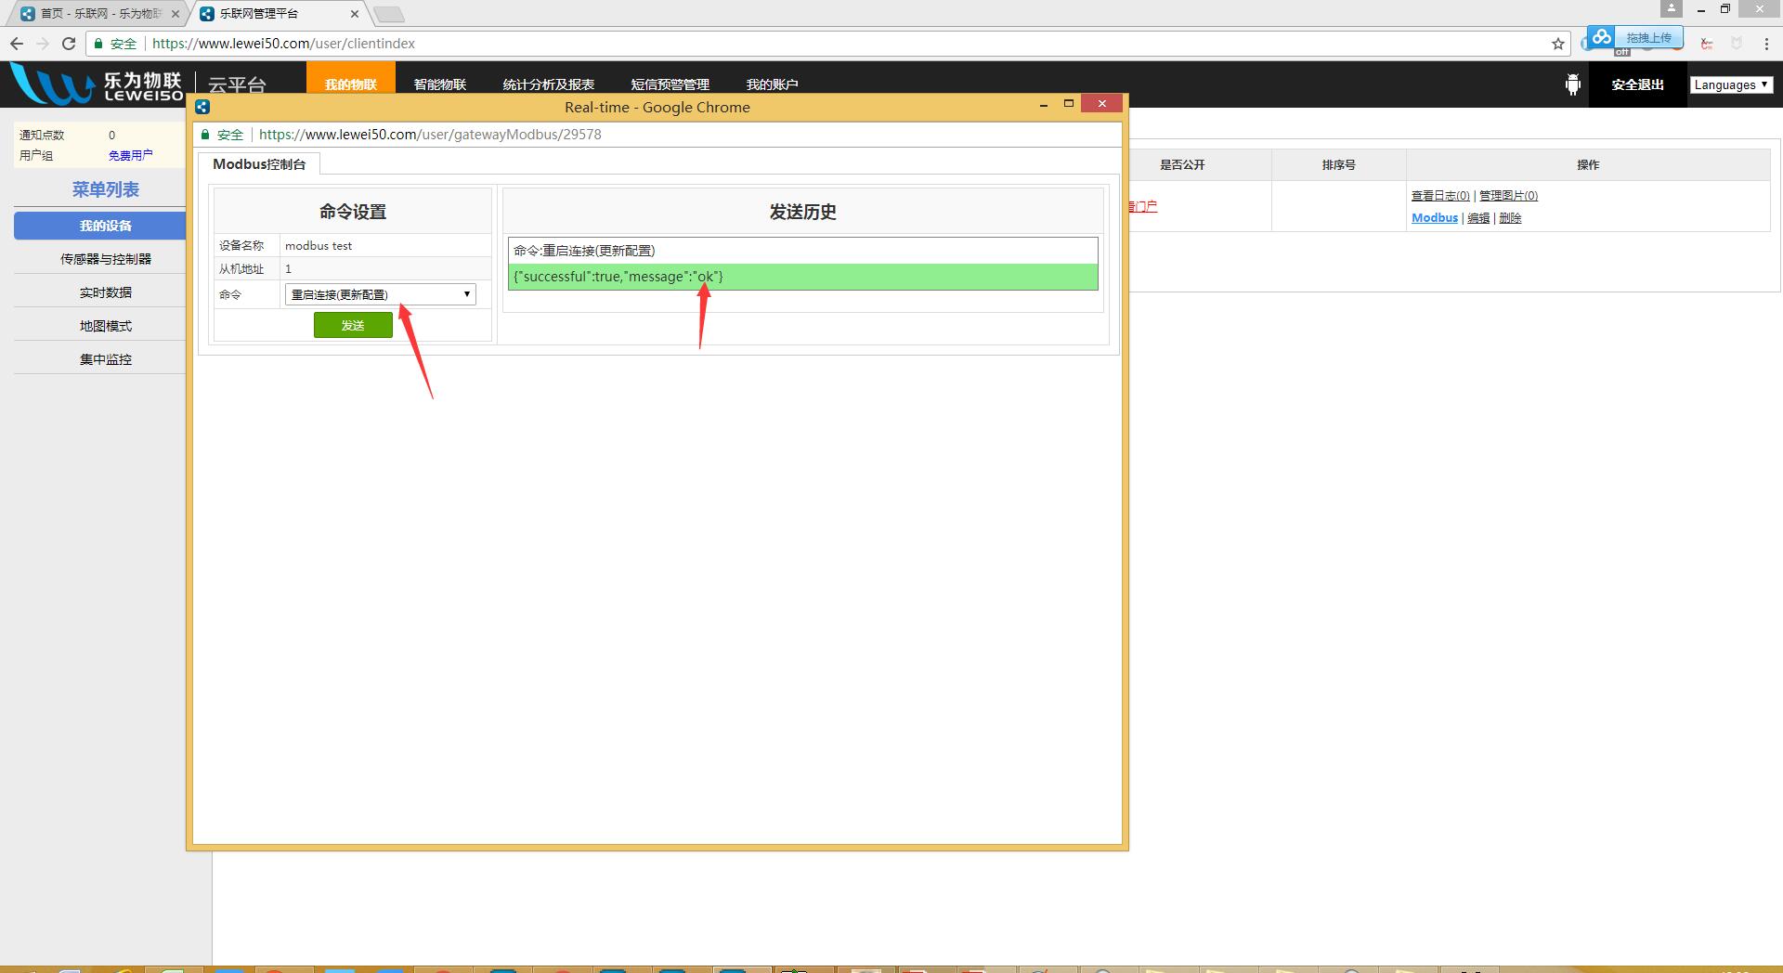Select the Modbus控制台 tab
This screenshot has width=1783, height=973.
pos(259,164)
